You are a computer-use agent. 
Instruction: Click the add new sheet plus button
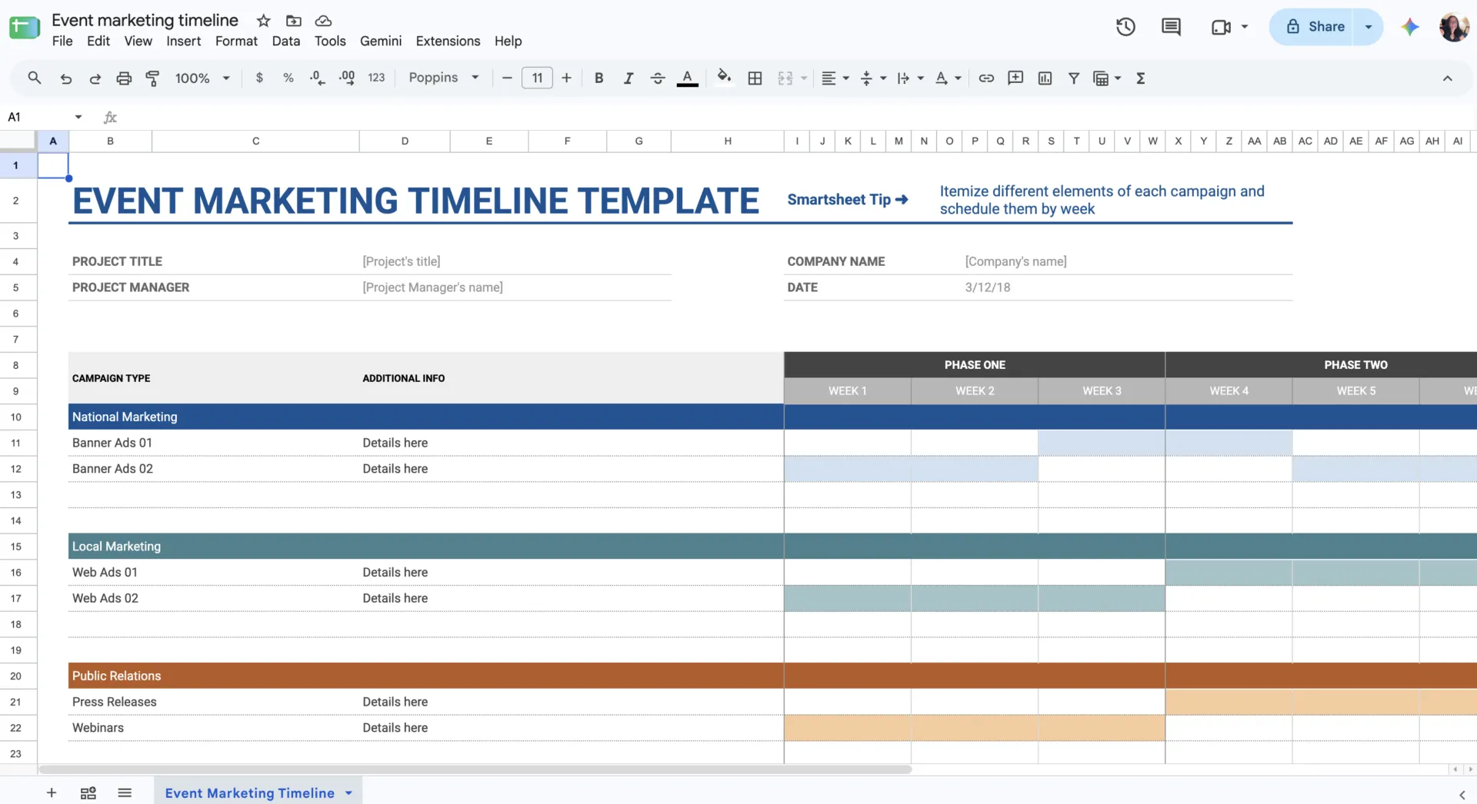point(52,793)
